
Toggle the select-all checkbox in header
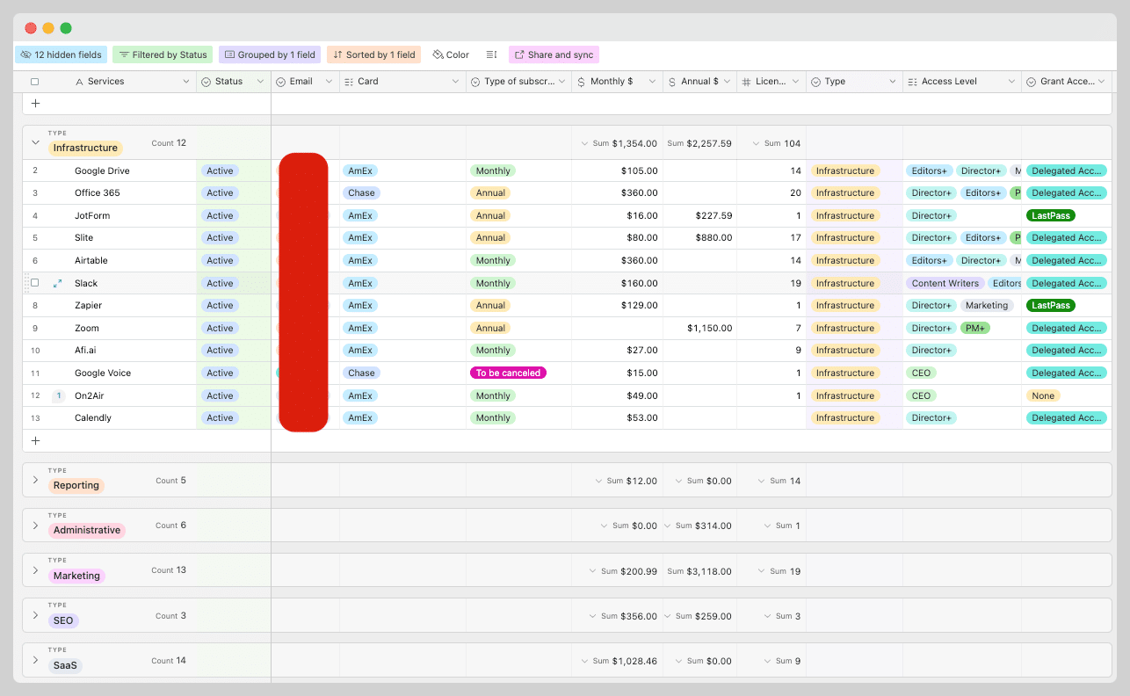pos(35,82)
